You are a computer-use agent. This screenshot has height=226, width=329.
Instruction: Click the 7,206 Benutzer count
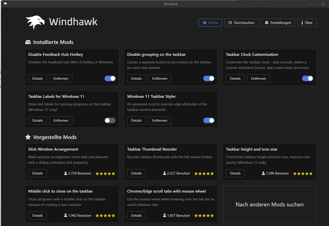tap(277, 173)
